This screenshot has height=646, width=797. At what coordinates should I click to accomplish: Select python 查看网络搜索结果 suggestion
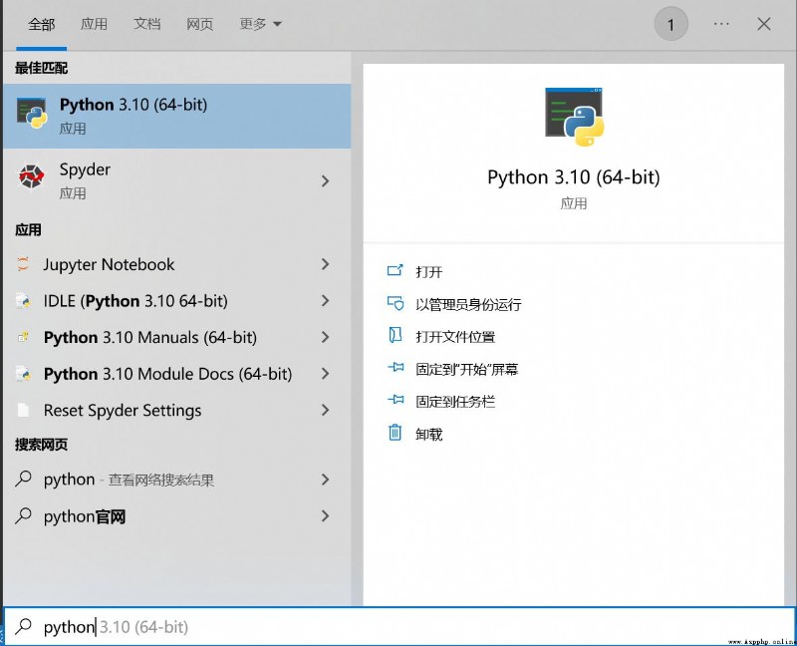pos(177,480)
